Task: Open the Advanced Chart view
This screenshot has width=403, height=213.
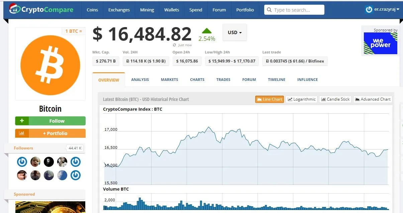Action: pyautogui.click(x=373, y=99)
